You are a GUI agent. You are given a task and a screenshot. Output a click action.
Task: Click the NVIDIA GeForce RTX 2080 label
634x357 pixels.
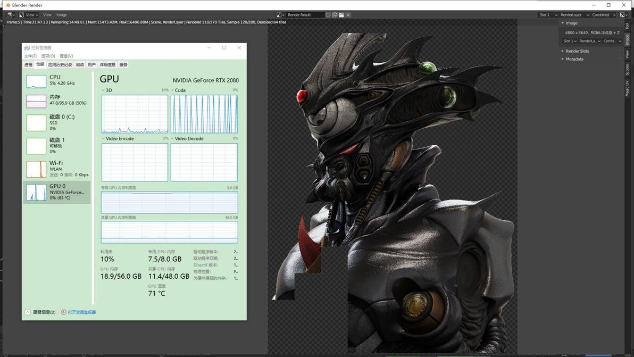click(205, 80)
